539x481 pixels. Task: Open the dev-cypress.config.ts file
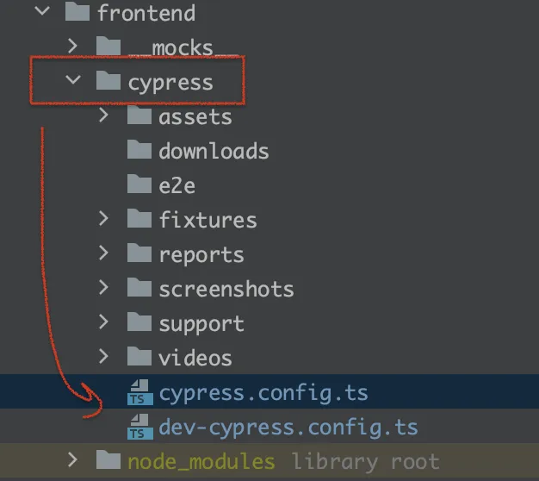tap(288, 428)
